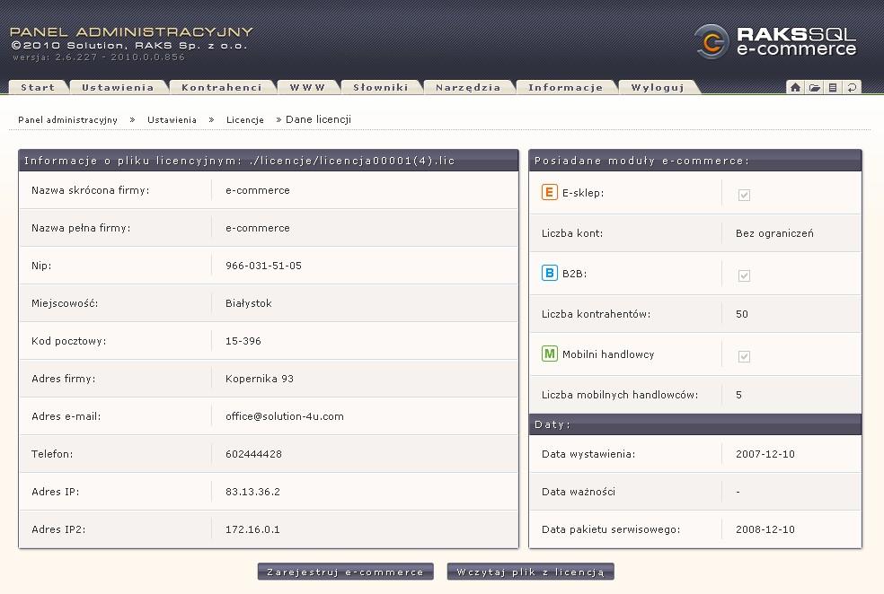The width and height of the screenshot is (884, 594).
Task: Click the green M icon beside Mobilni handlowcy
Action: 549,354
